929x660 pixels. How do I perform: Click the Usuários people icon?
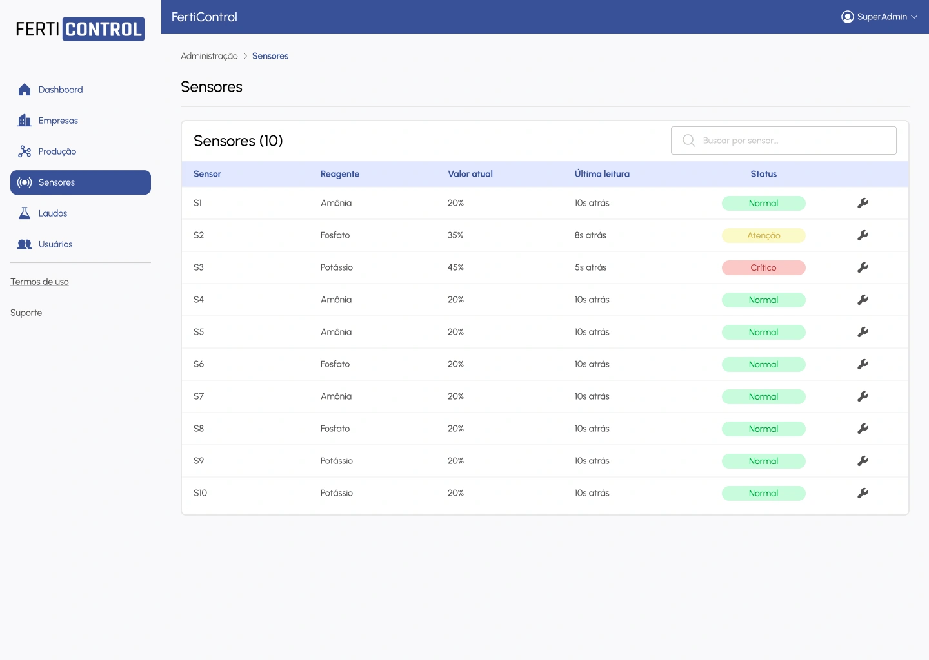coord(25,244)
